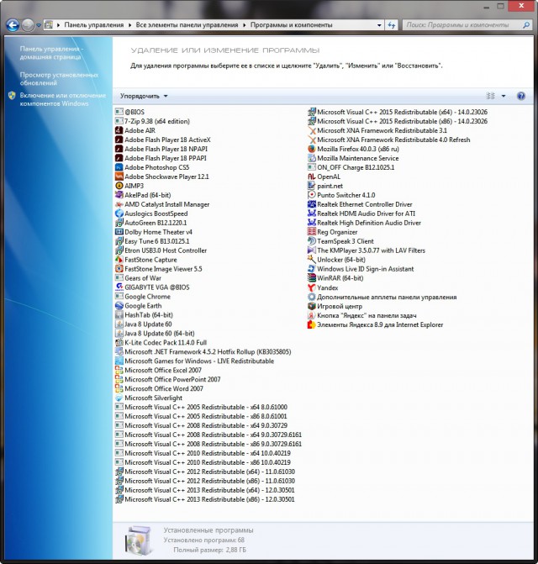538x564 pixels.
Task: Open Просмотр установленных обновлений link
Action: coord(59,79)
